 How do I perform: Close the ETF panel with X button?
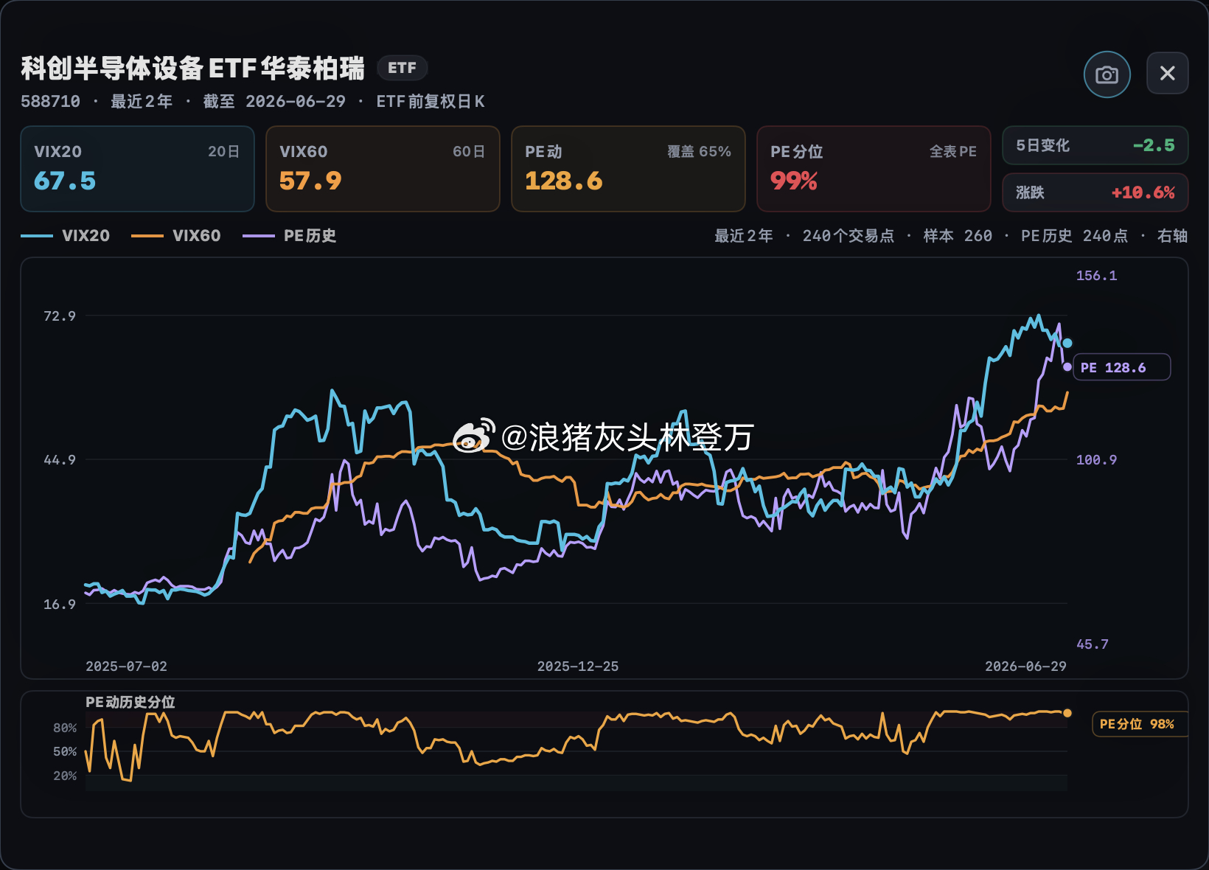1167,73
